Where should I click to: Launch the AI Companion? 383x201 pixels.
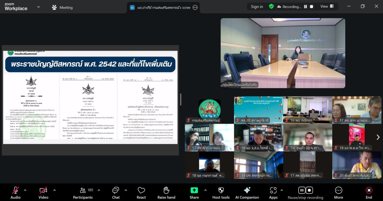click(247, 190)
